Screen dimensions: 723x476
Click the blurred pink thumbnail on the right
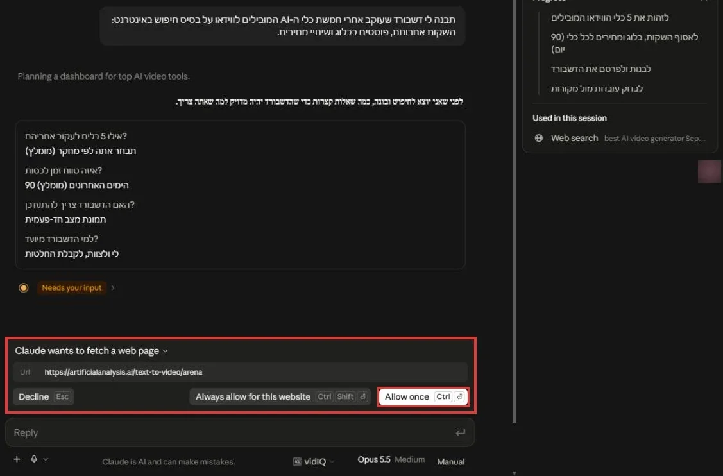(x=710, y=171)
